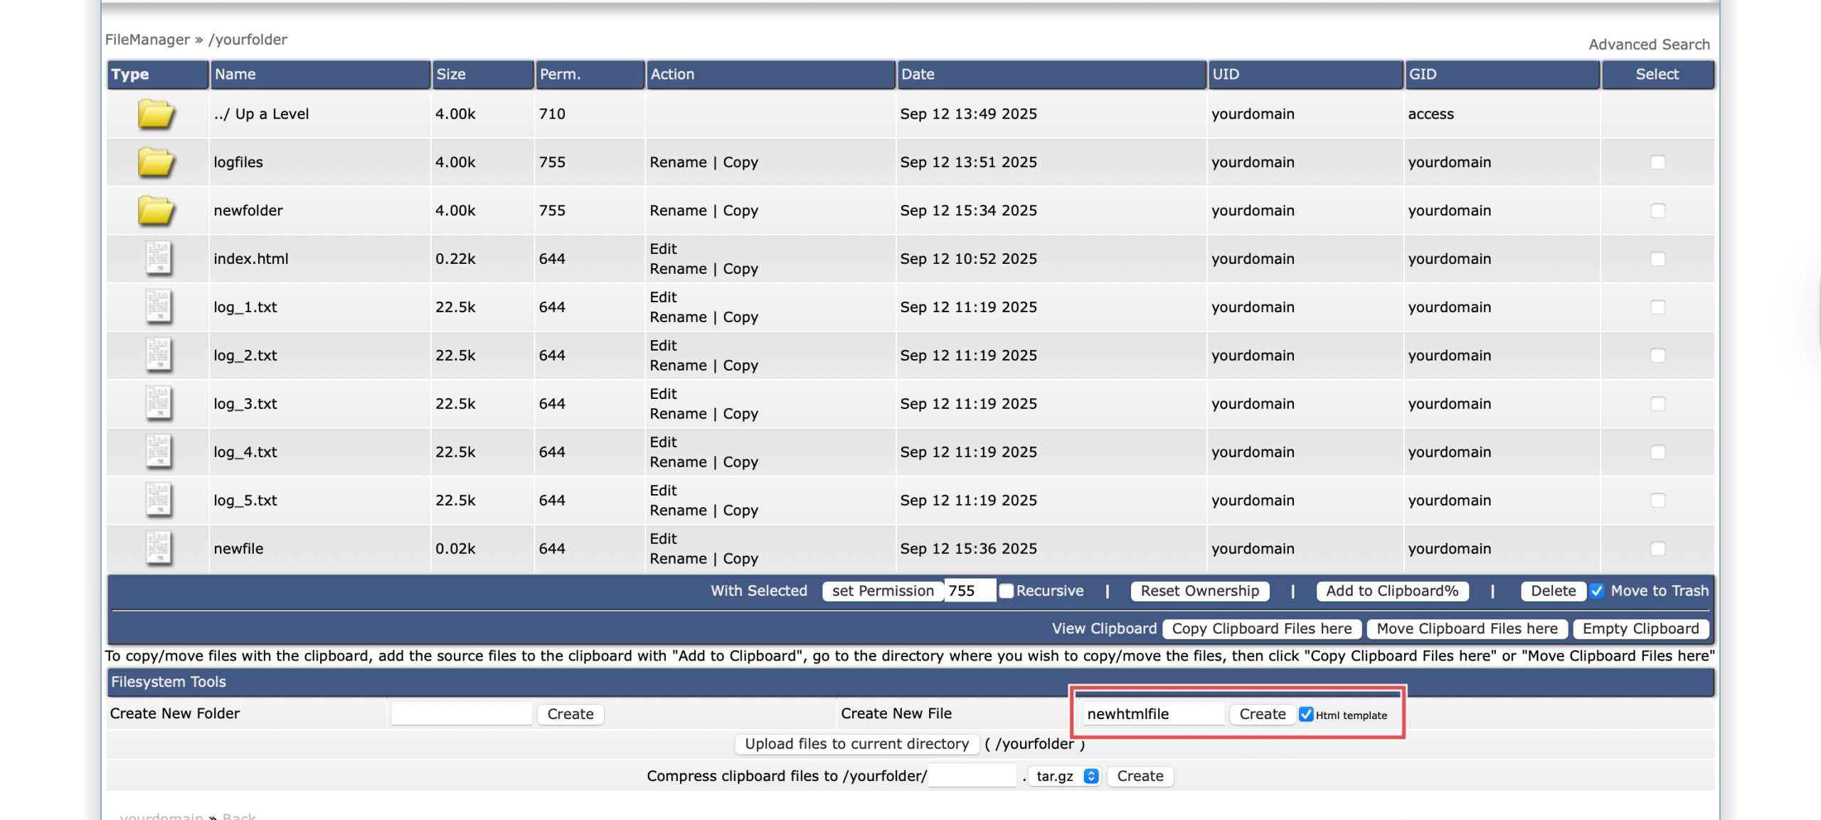Click the logfiles folder icon
The width and height of the screenshot is (1821, 820).
[x=156, y=162]
